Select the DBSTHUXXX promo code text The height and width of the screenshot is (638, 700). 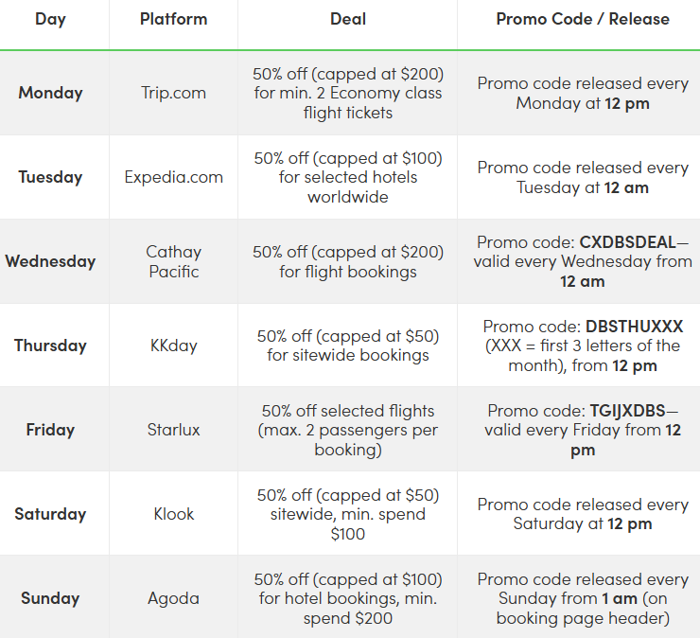[634, 327]
